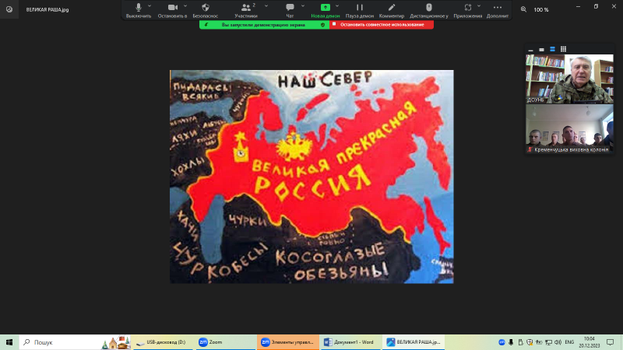Open the clock showing 10:04
623x350 pixels.
pyautogui.click(x=590, y=342)
